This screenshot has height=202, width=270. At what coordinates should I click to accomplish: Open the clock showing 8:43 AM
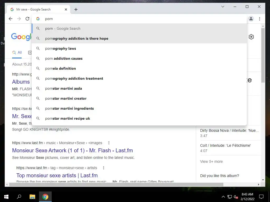click(247, 197)
